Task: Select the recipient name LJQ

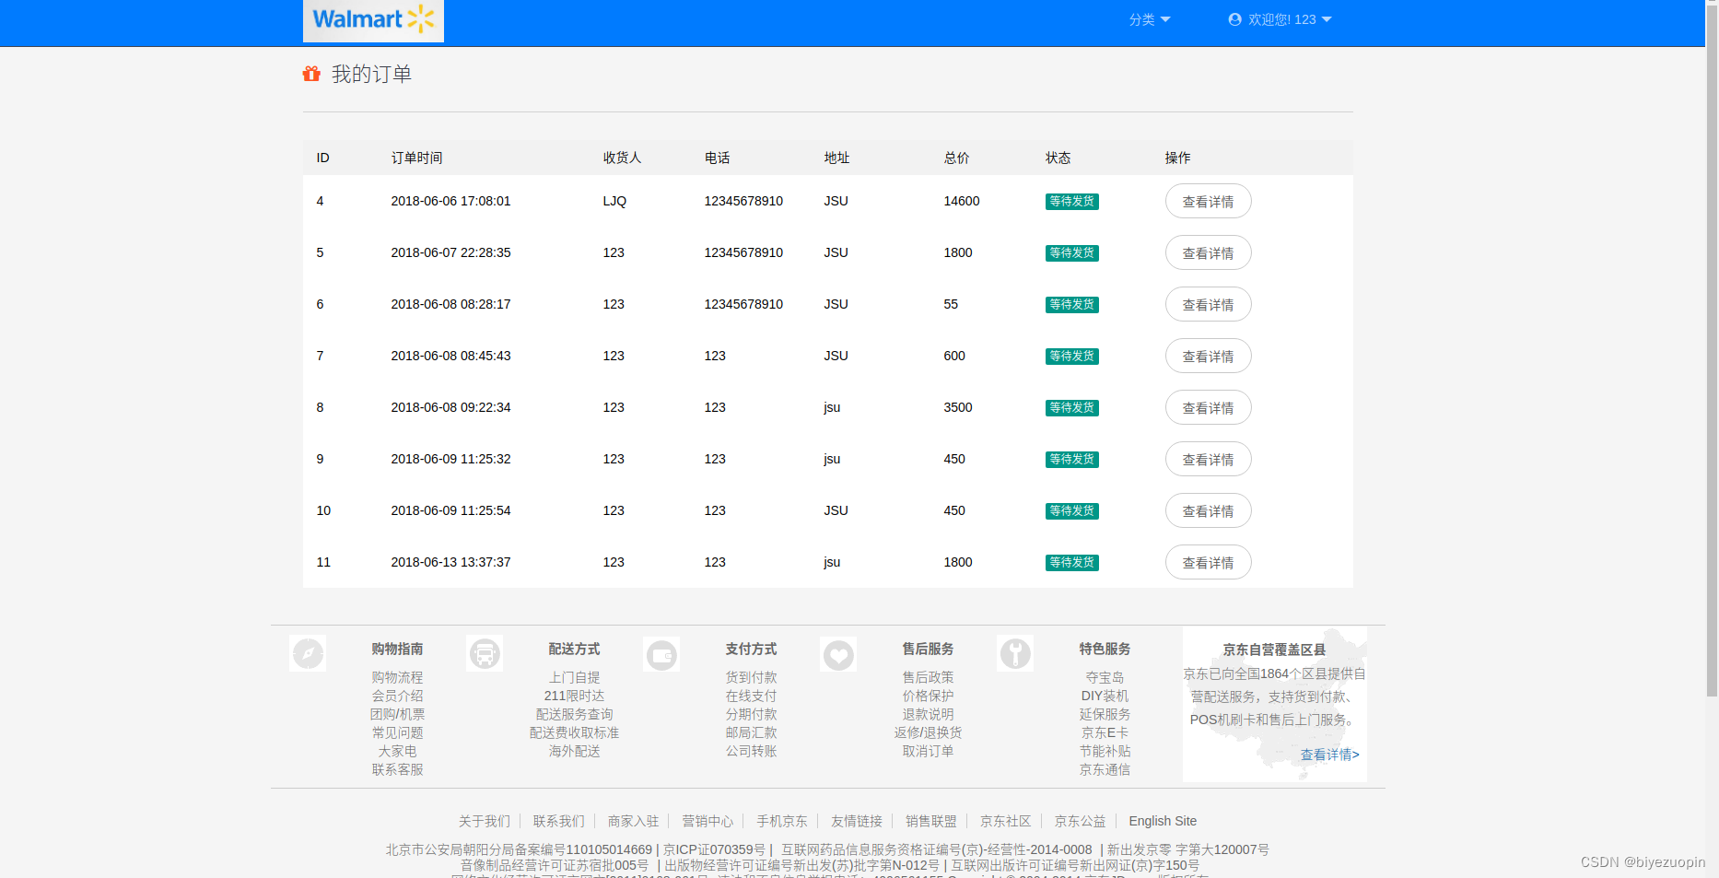Action: pyautogui.click(x=614, y=201)
